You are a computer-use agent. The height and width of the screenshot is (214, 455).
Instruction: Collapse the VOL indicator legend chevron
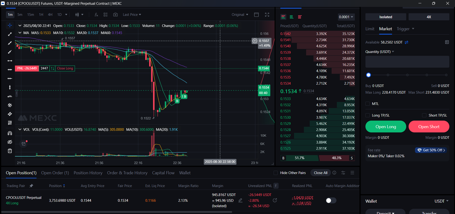(x=20, y=129)
